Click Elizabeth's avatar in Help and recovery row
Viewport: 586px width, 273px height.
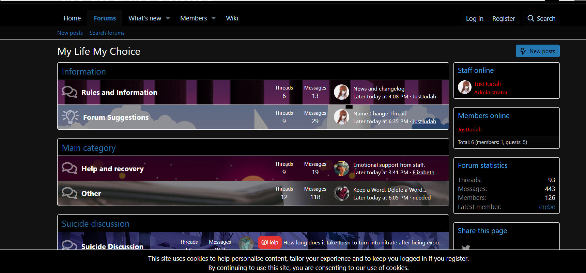pyautogui.click(x=341, y=168)
